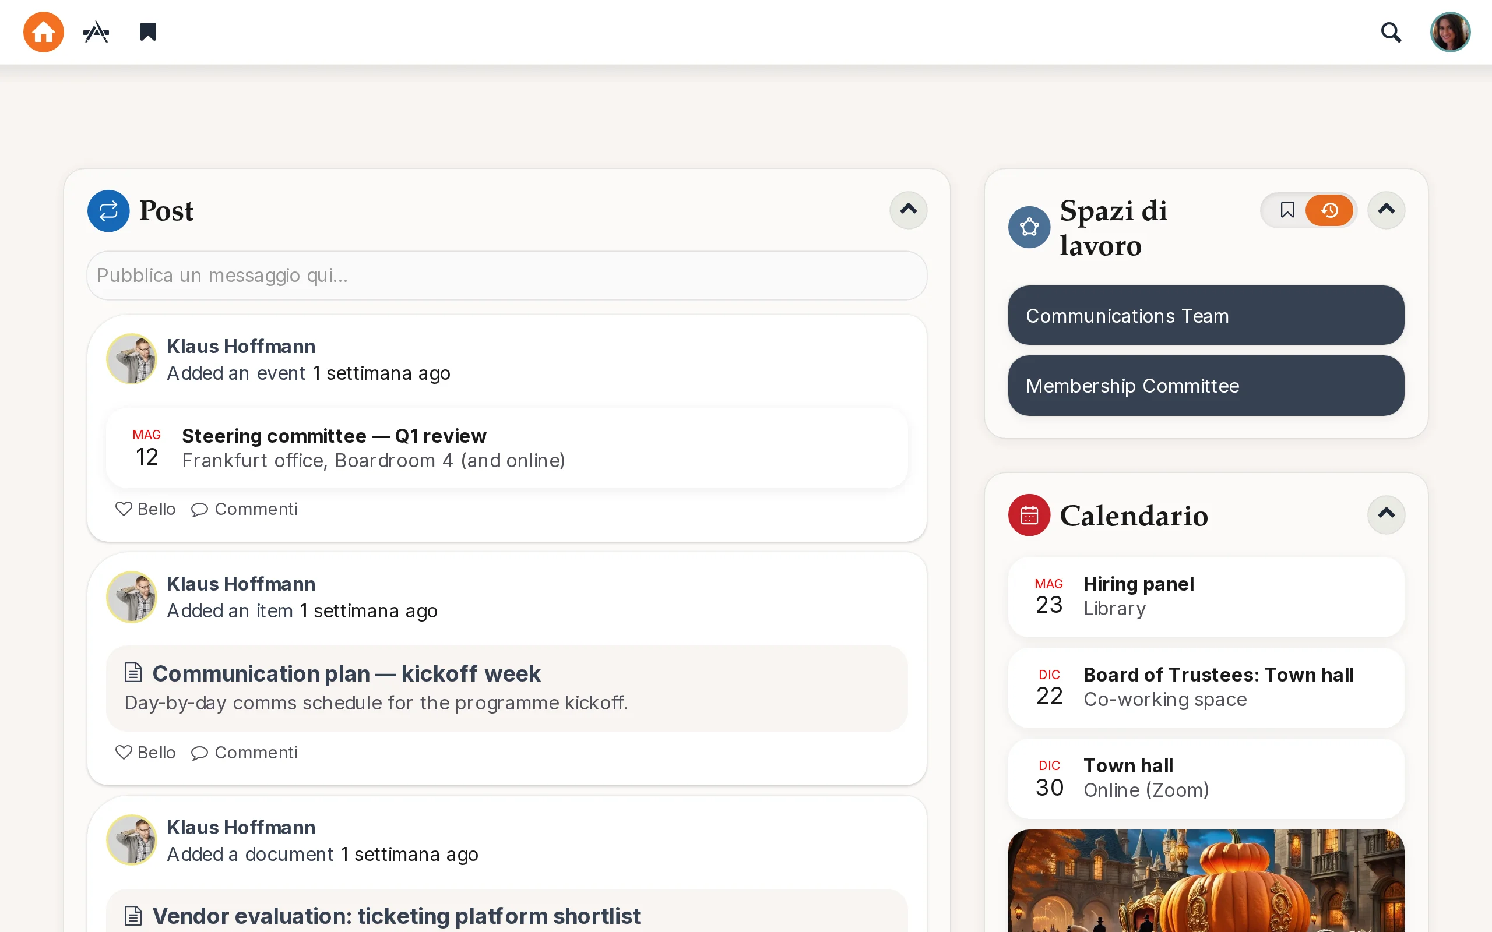Open Commenti on Communication plan post

244,753
